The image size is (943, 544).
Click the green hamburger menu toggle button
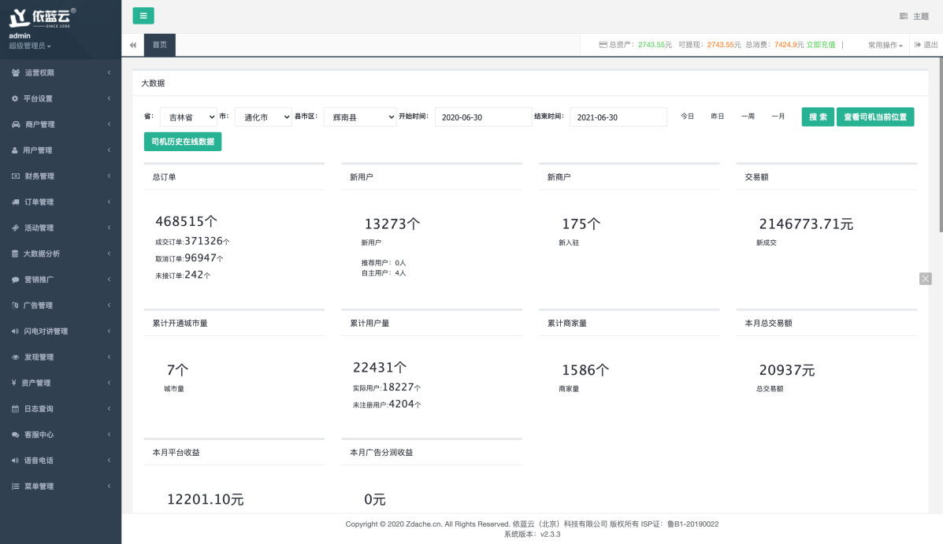tap(143, 16)
